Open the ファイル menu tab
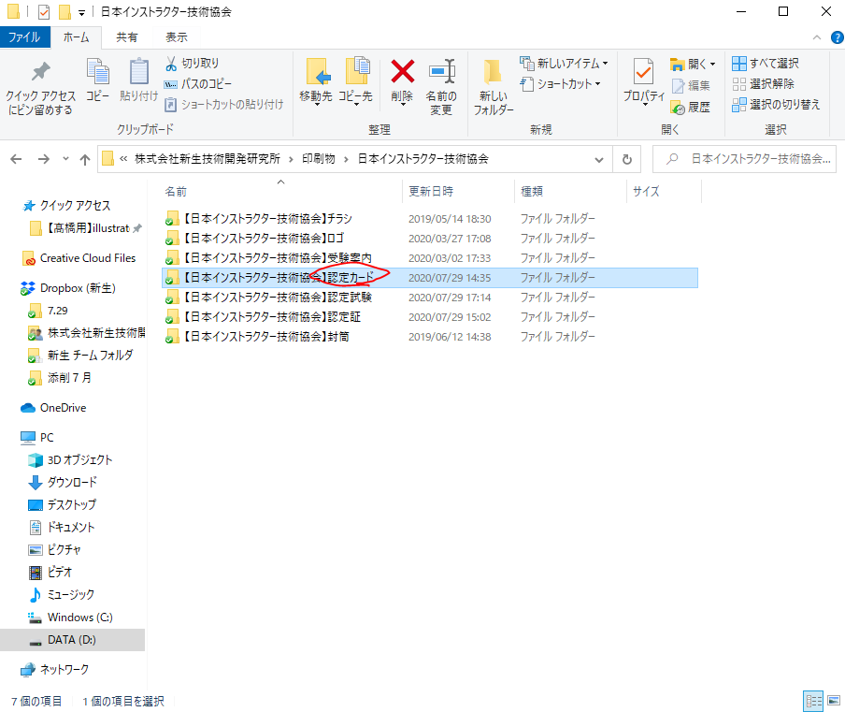 coord(24,37)
